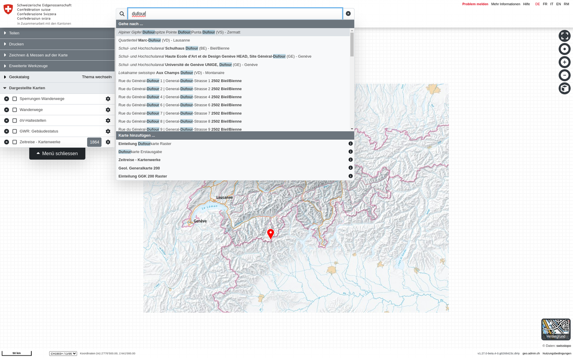
Task: Clear the search field with X icon
Action: [x=348, y=14]
